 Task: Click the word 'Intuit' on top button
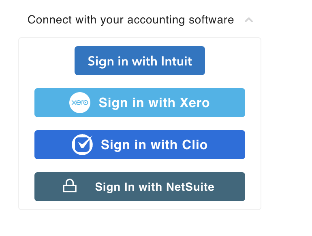pyautogui.click(x=177, y=61)
